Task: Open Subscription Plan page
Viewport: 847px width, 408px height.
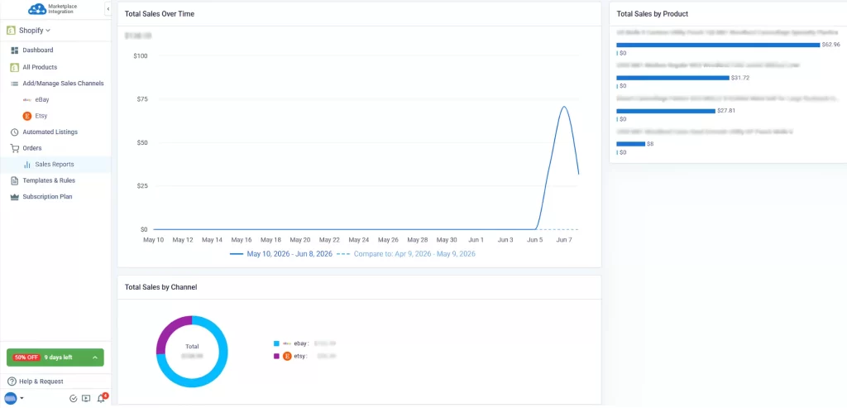Action: 47,197
